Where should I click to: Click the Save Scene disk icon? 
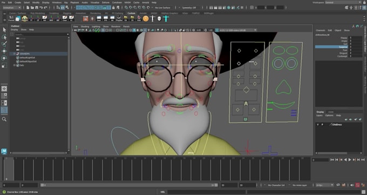pos(37,8)
